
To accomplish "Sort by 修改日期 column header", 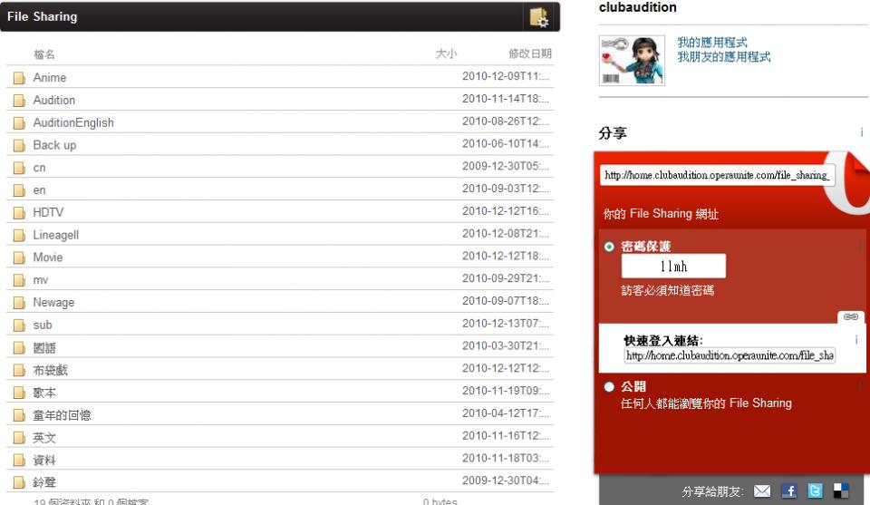I will point(530,53).
